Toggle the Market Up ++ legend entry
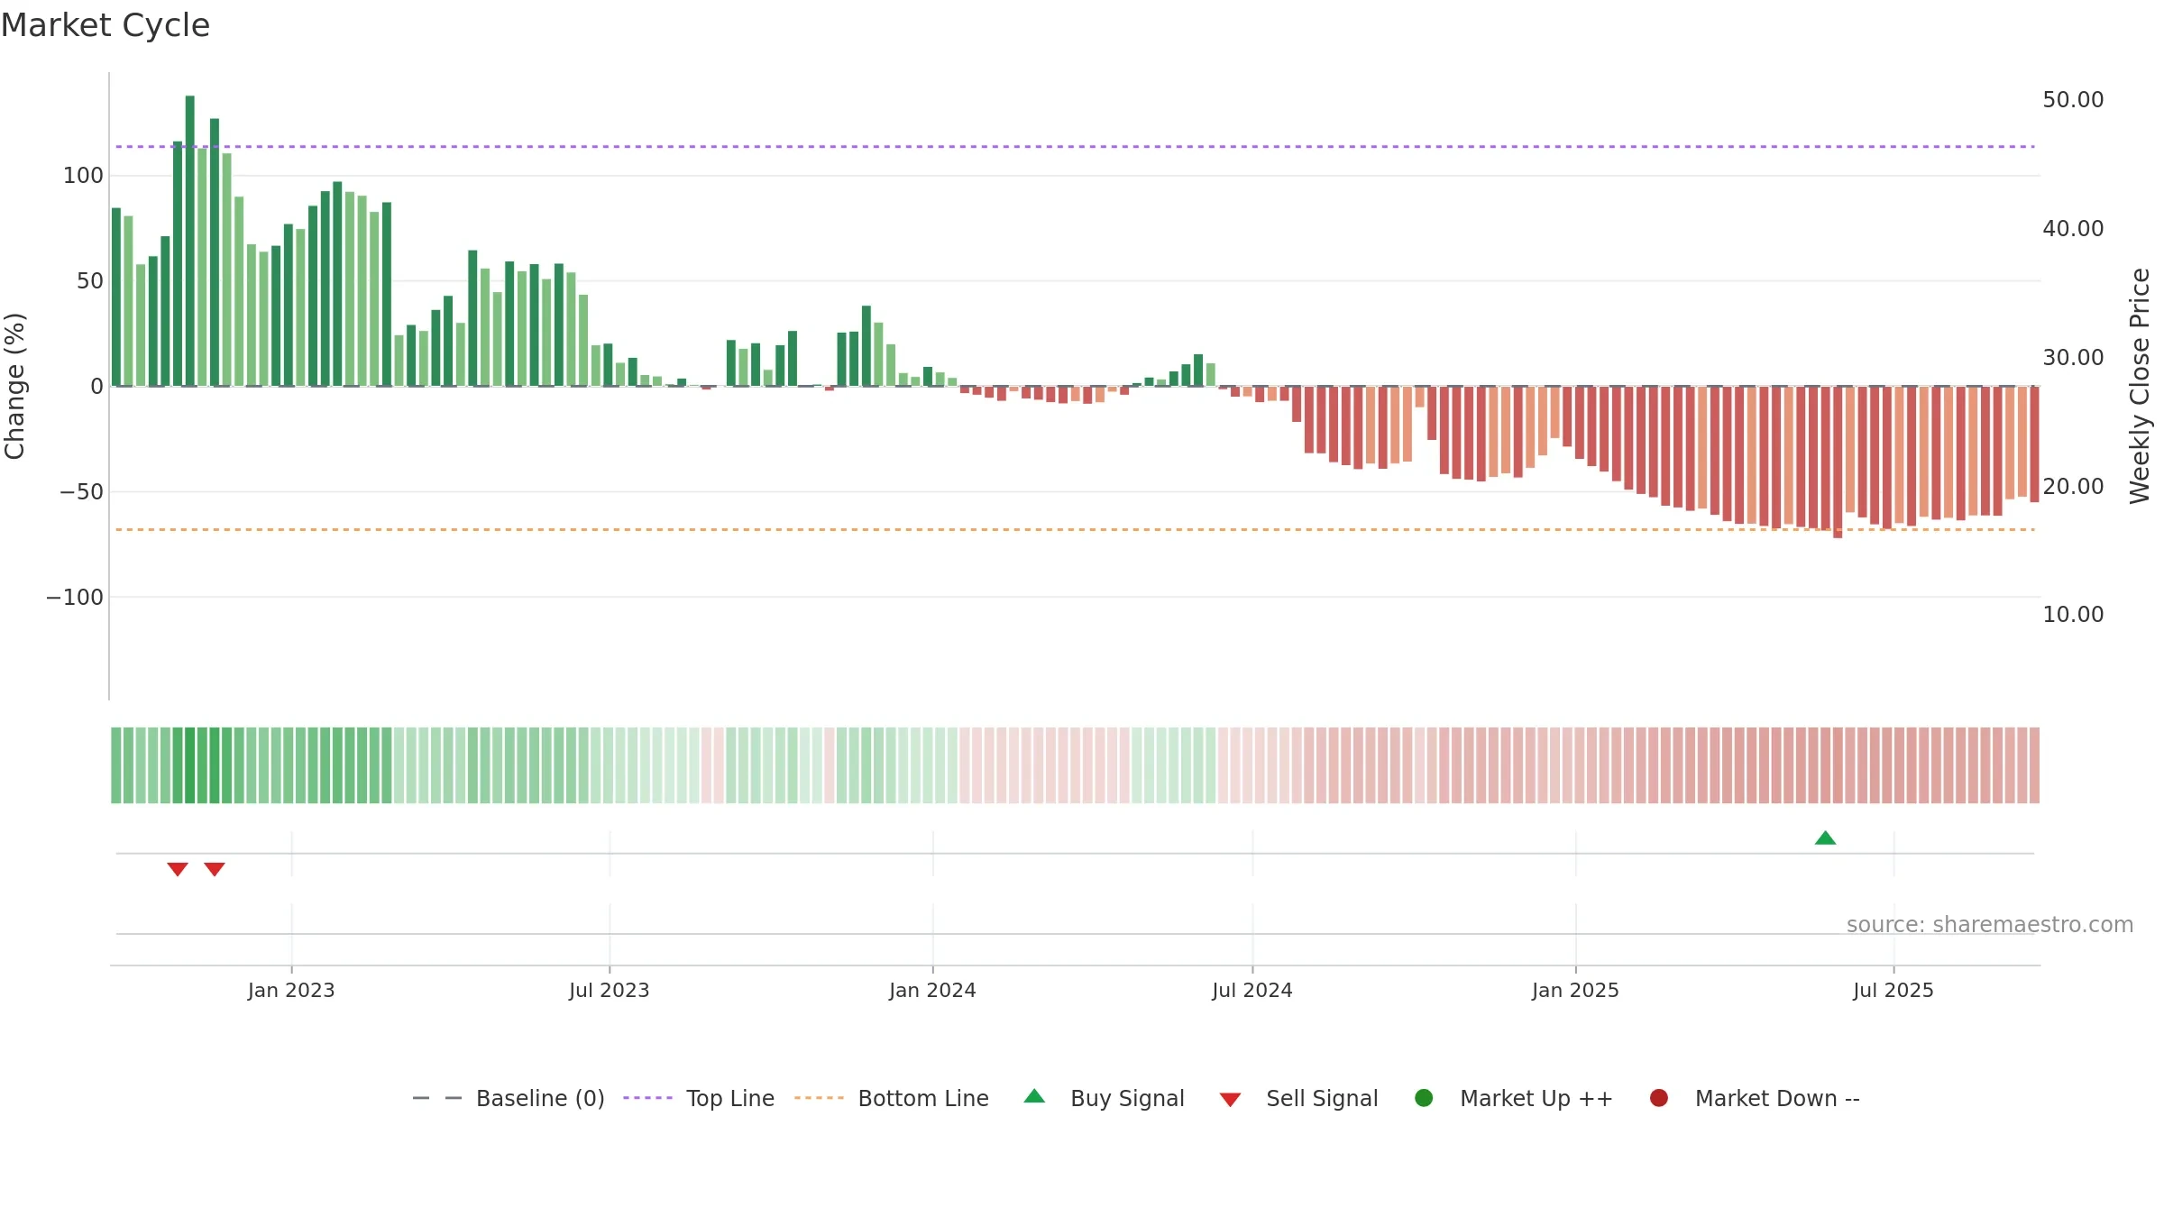 click(1514, 1098)
